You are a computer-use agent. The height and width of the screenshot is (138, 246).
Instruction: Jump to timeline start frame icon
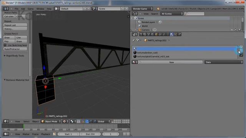point(125,134)
